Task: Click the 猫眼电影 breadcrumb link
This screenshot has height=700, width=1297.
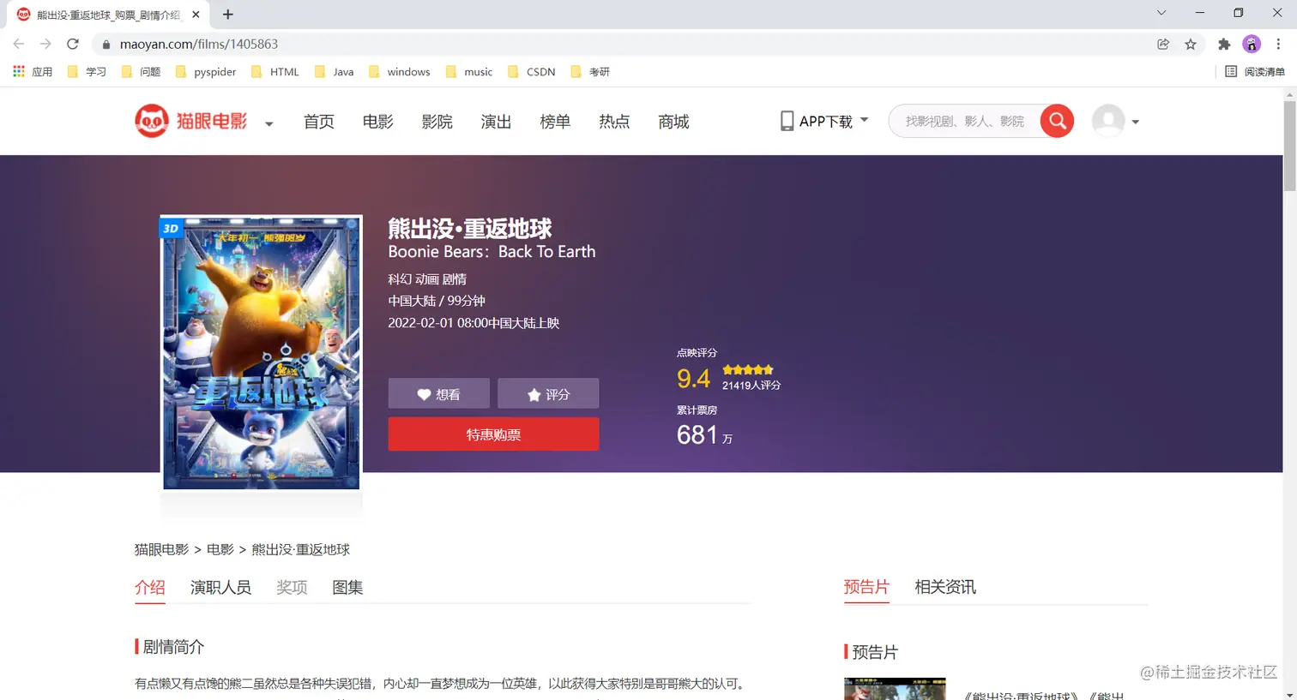Action: (161, 549)
